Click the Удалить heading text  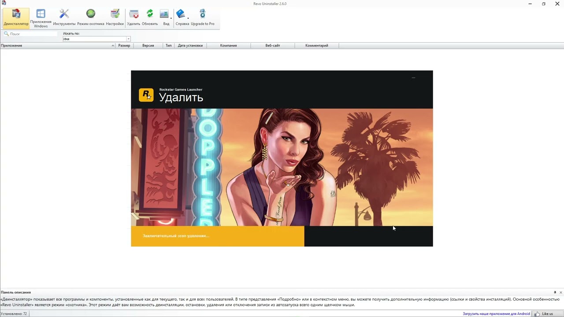coord(181,97)
